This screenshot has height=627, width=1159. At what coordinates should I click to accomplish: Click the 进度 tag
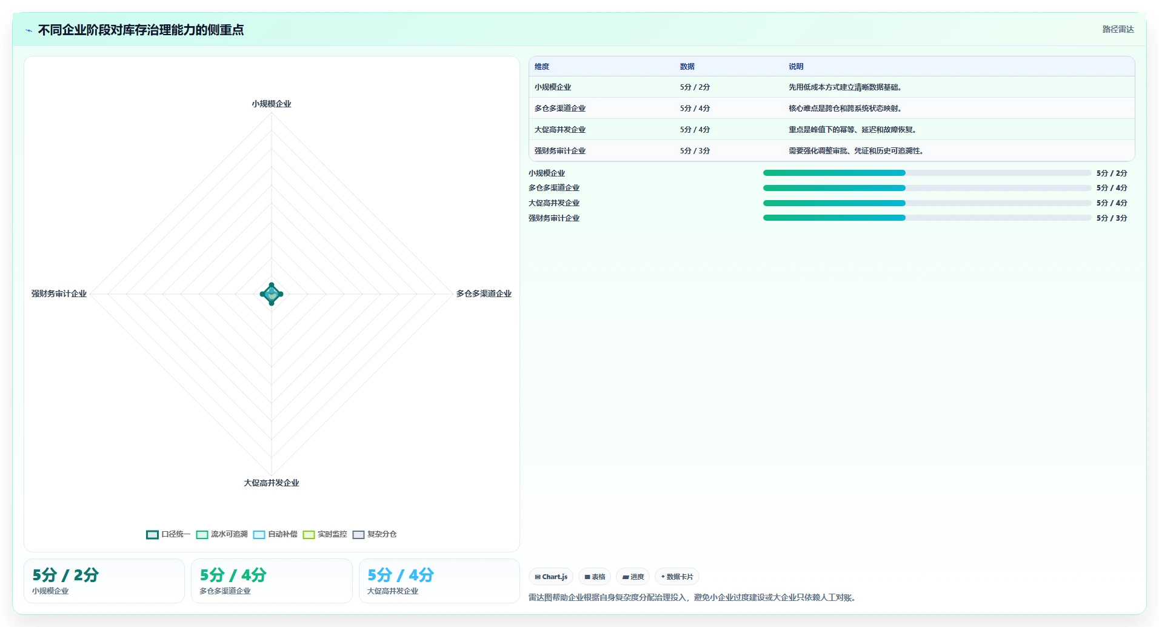tap(633, 577)
